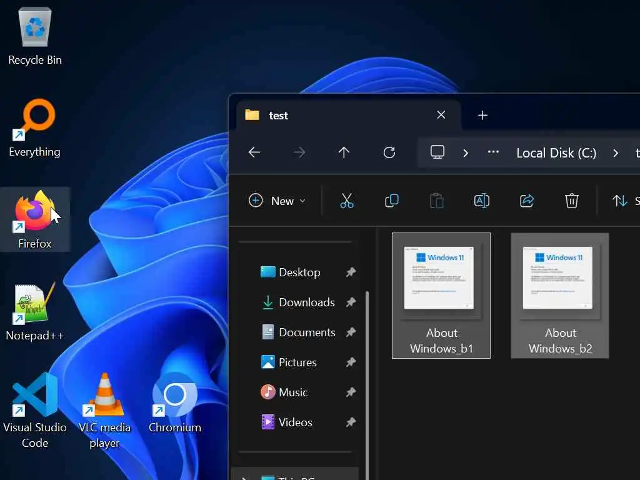
Task: Open the New item dropdown
Action: pos(277,201)
